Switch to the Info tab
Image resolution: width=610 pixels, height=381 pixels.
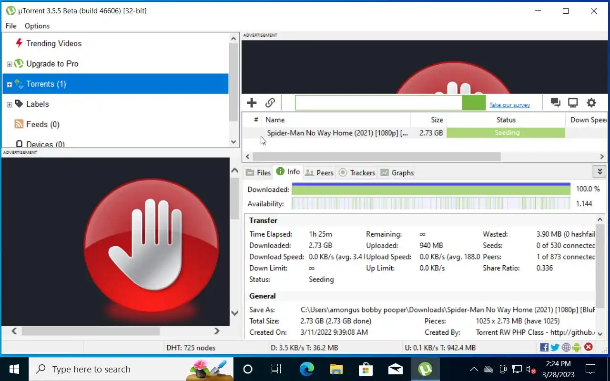[x=288, y=172]
